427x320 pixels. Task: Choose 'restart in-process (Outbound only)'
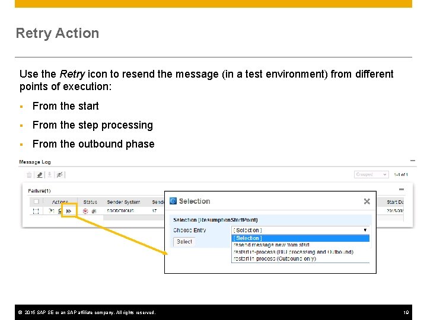tap(275, 258)
